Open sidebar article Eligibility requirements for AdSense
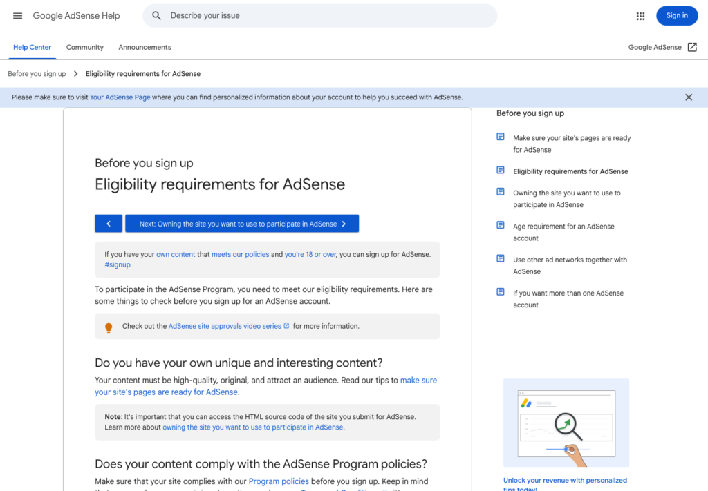The width and height of the screenshot is (708, 491). [570, 171]
